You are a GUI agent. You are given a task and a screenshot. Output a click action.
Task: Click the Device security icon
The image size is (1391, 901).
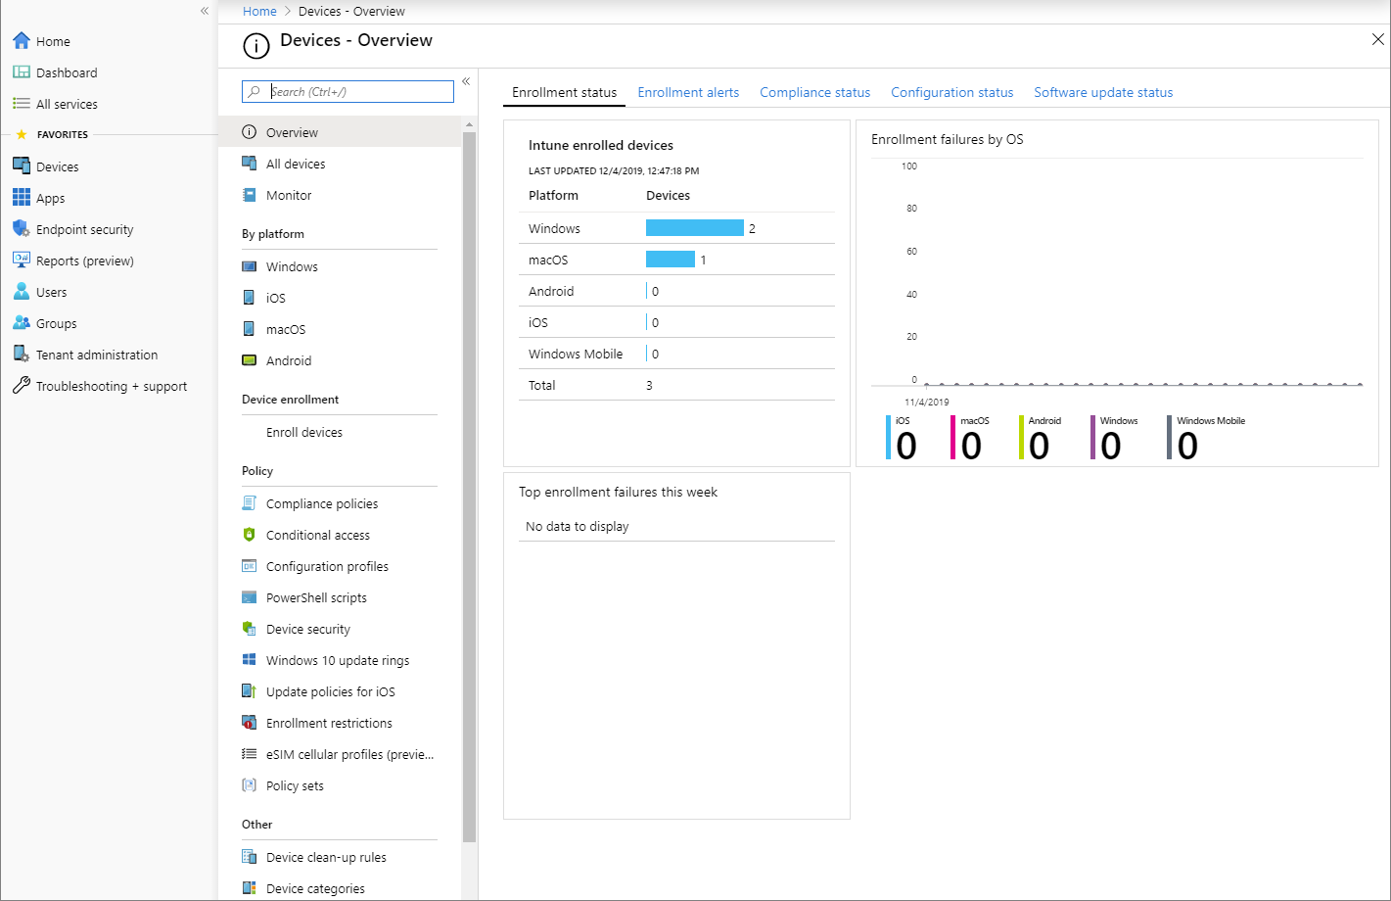point(250,629)
